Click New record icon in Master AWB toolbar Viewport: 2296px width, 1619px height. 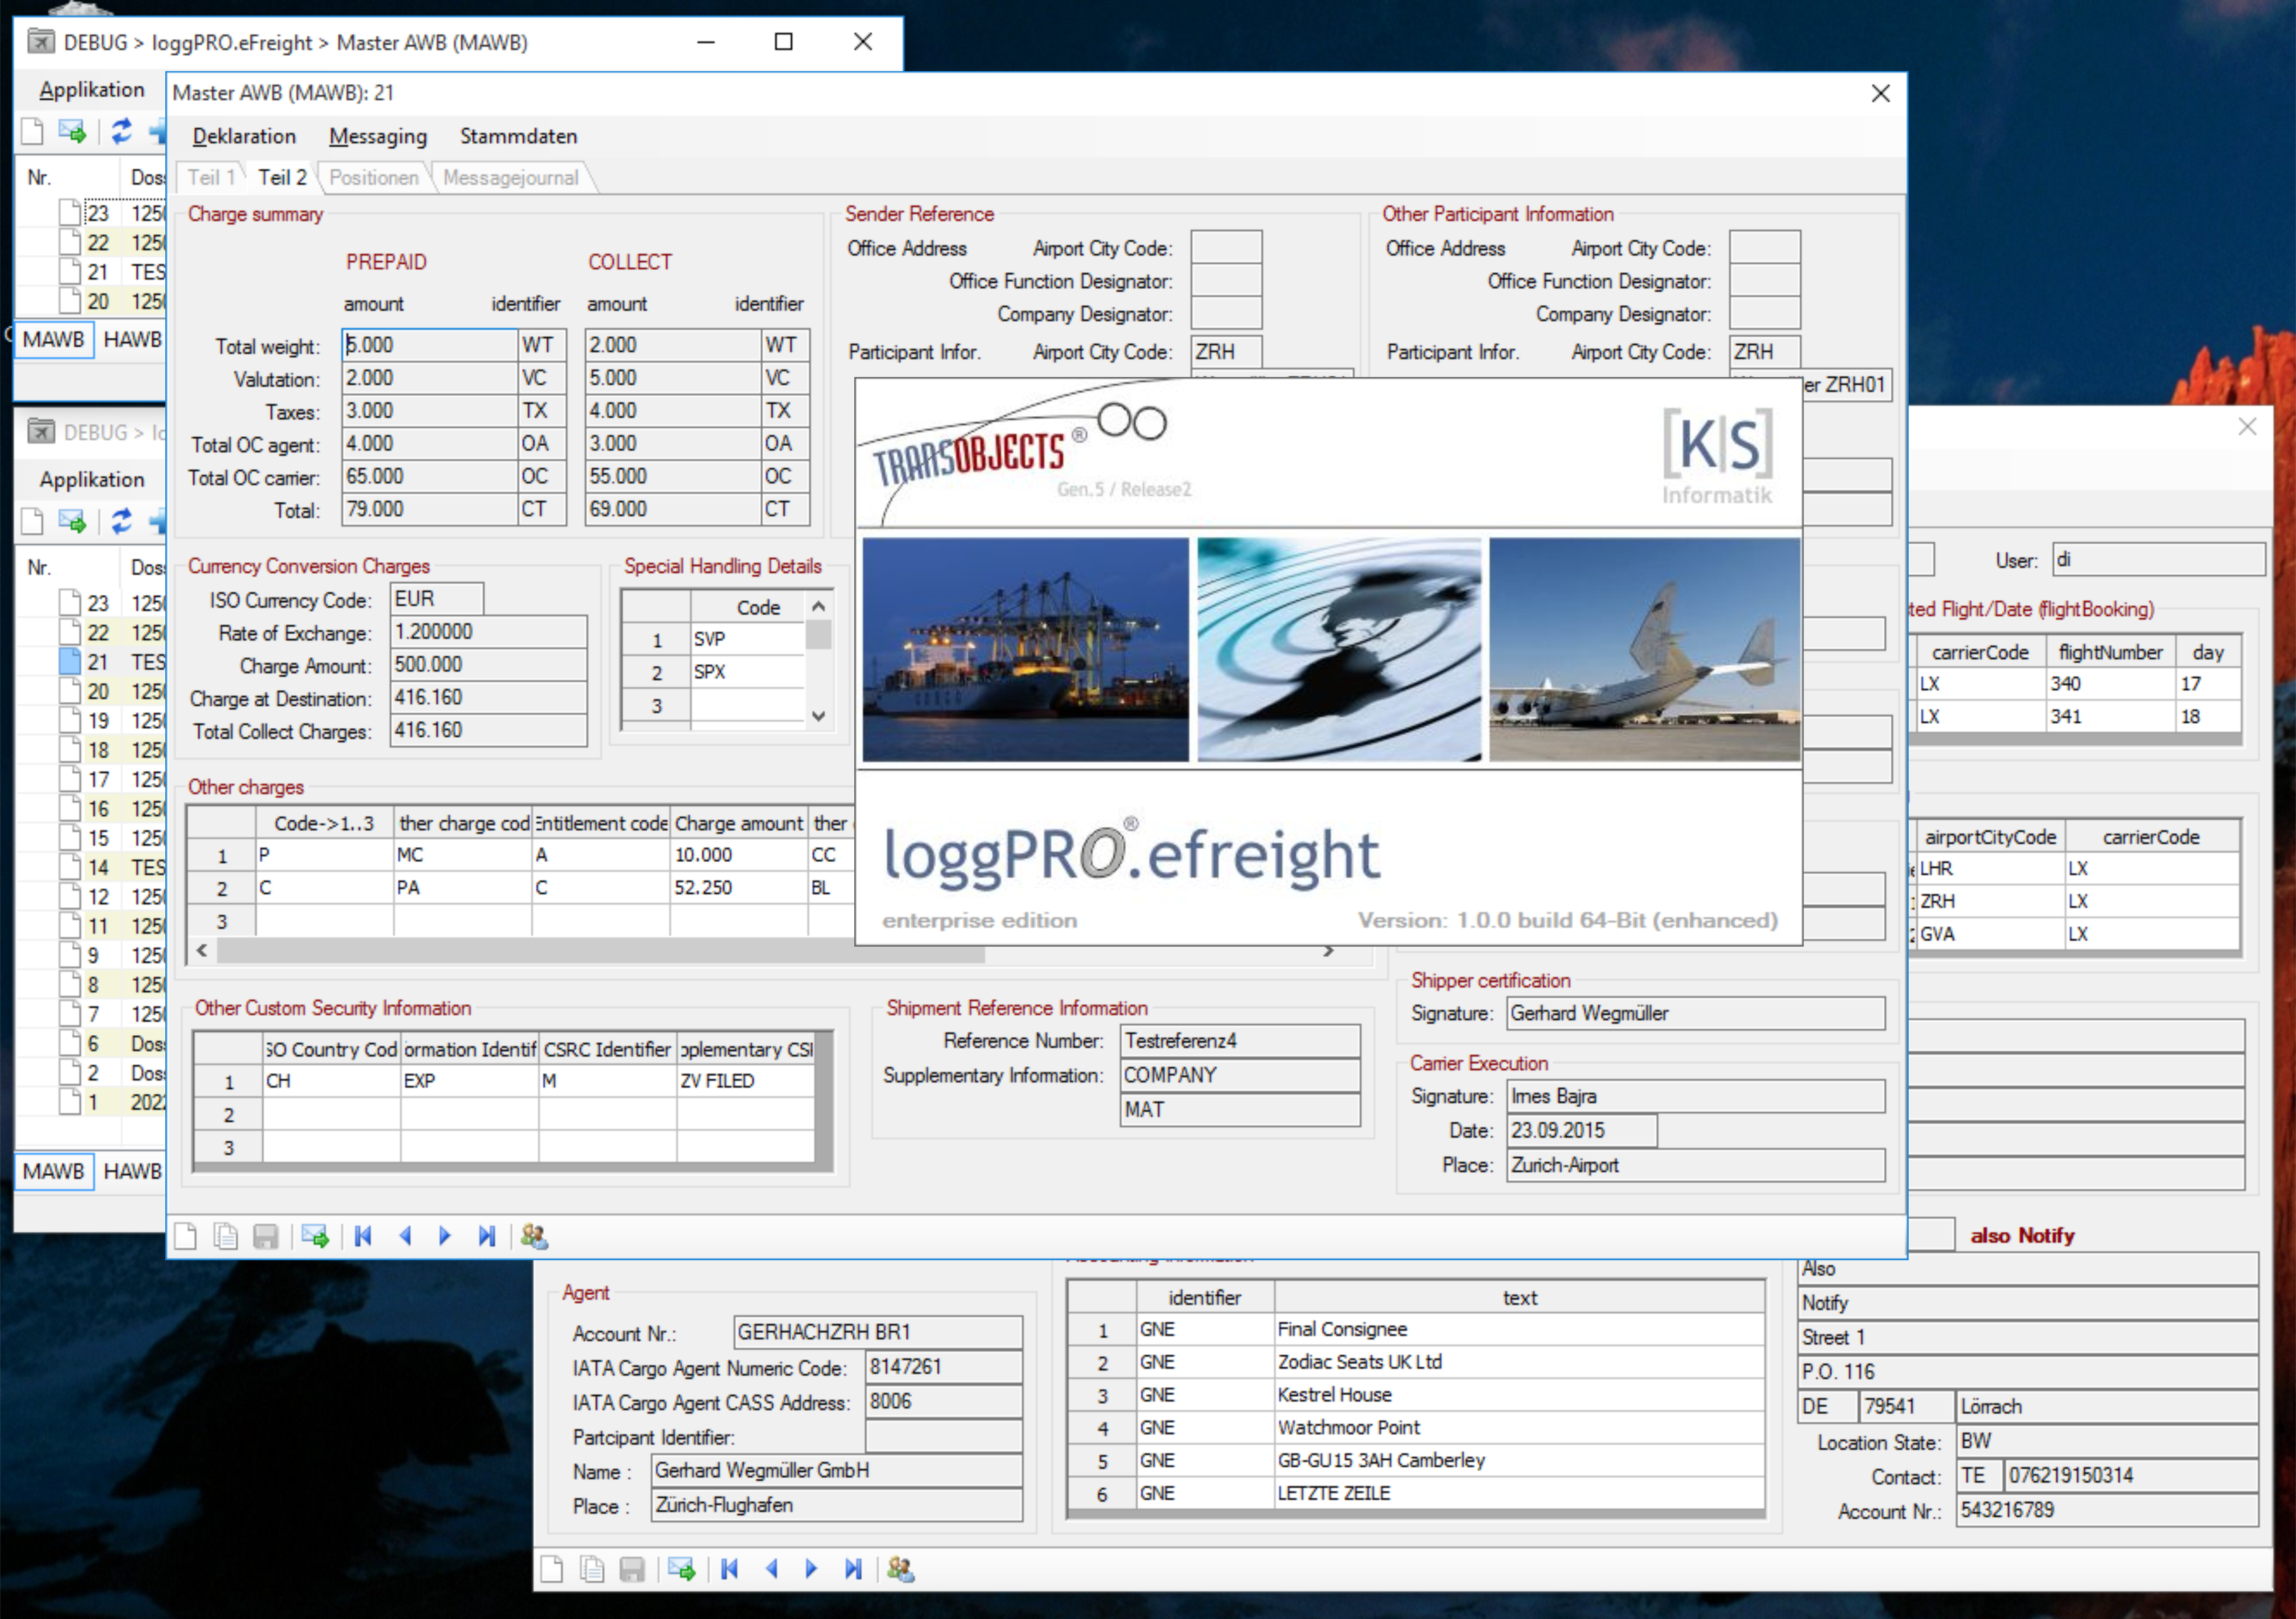click(x=185, y=1237)
